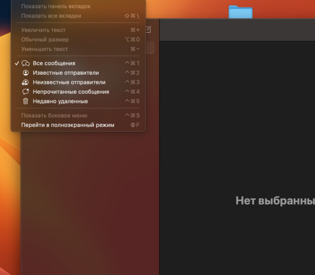
Task: Click 'Показать все вкладки' menu item
Action: pyautogui.click(x=78, y=16)
